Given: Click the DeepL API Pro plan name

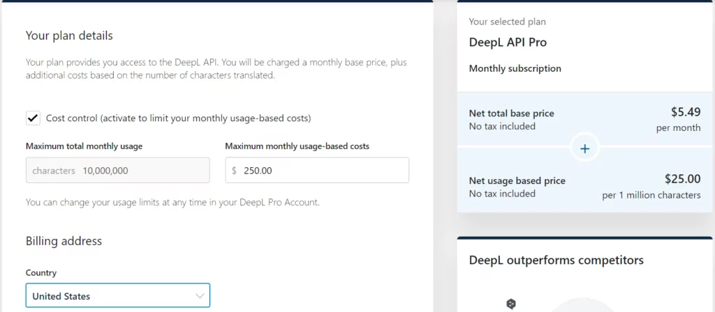Looking at the screenshot, I should pos(508,42).
